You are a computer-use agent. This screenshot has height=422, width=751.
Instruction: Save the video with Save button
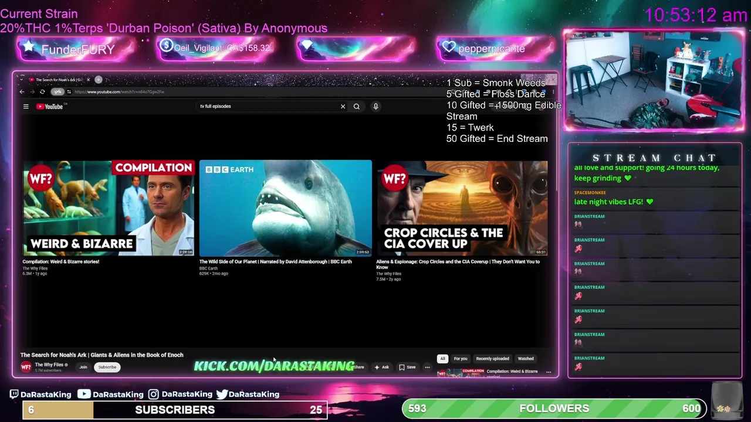[407, 367]
